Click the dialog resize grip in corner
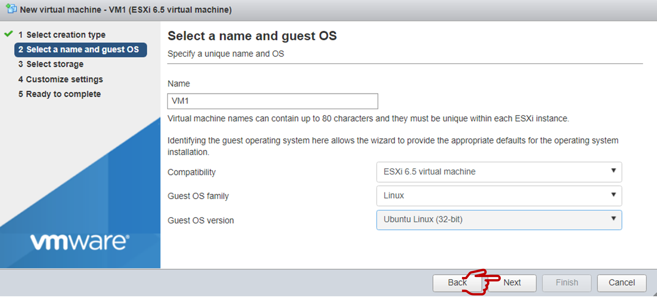 tap(655, 294)
